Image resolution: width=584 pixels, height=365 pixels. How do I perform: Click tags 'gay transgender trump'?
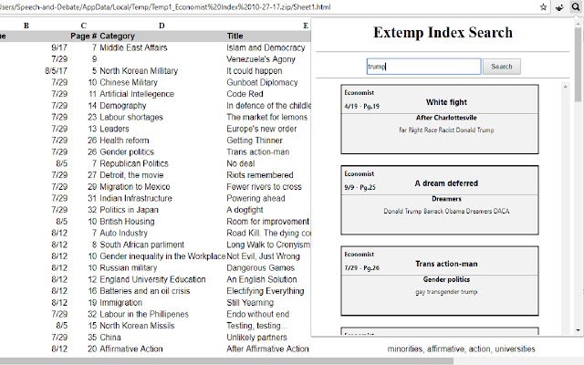(x=446, y=292)
